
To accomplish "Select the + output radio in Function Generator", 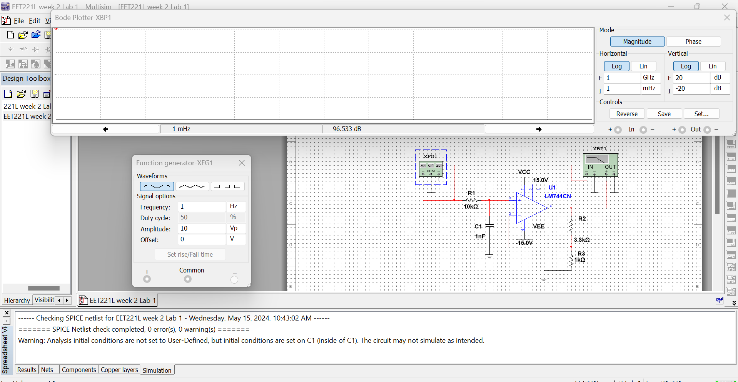I will point(147,279).
